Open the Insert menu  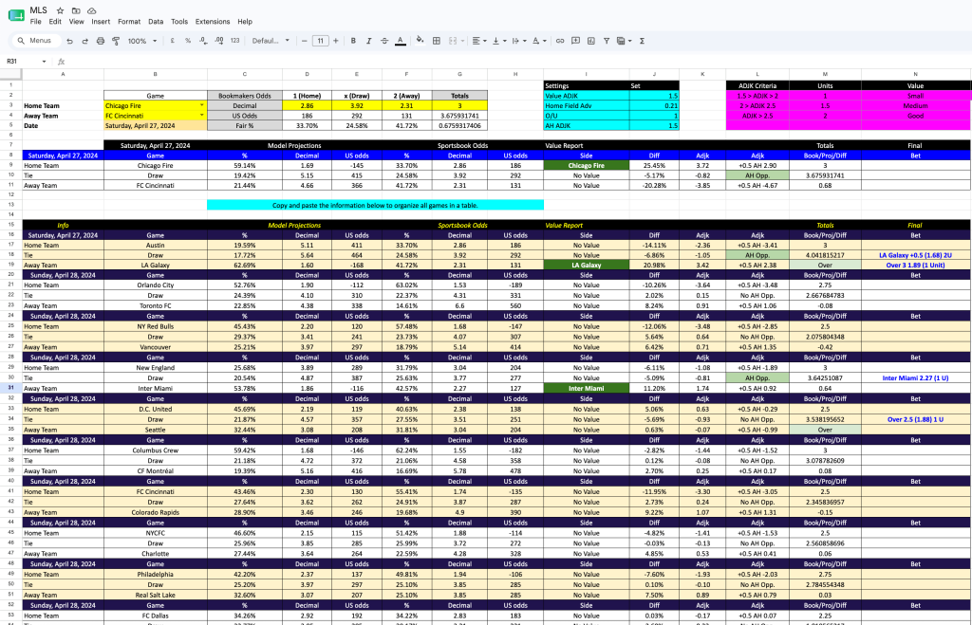101,22
